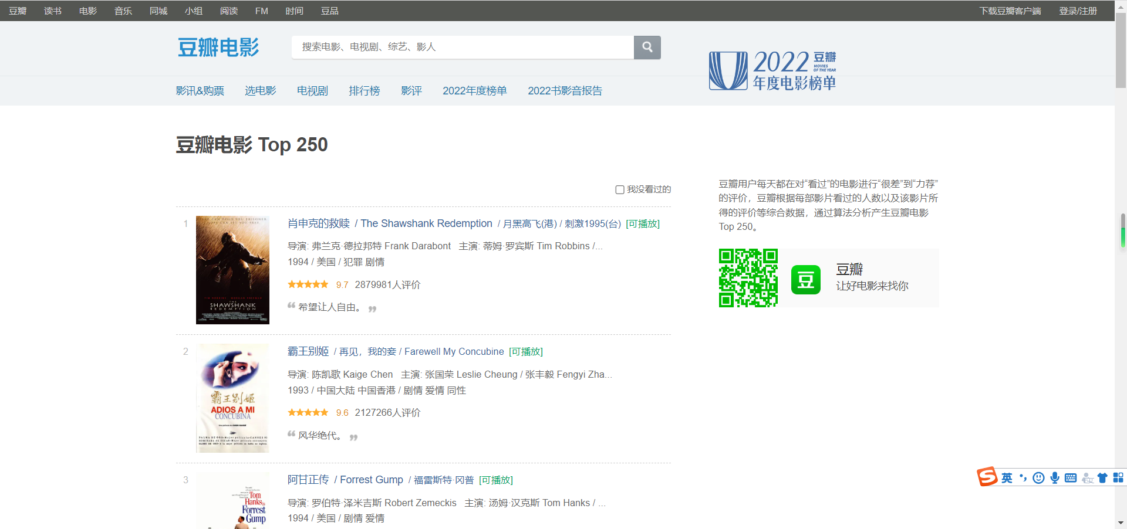The image size is (1127, 529).
Task: Open the Shawshank Redemption poster thumbnail
Action: [x=232, y=270]
